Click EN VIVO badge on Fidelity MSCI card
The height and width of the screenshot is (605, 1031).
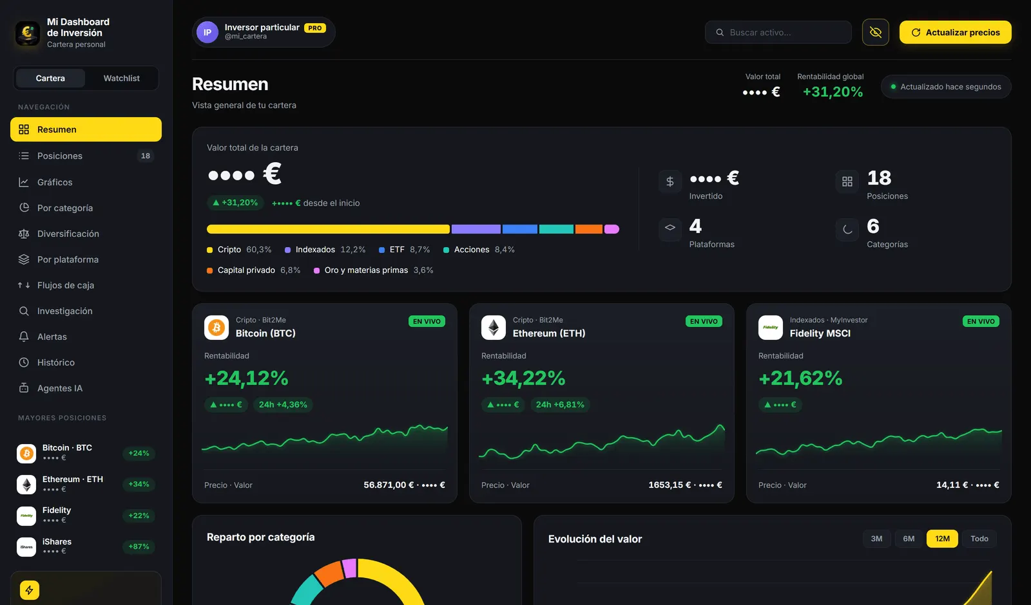[981, 321]
